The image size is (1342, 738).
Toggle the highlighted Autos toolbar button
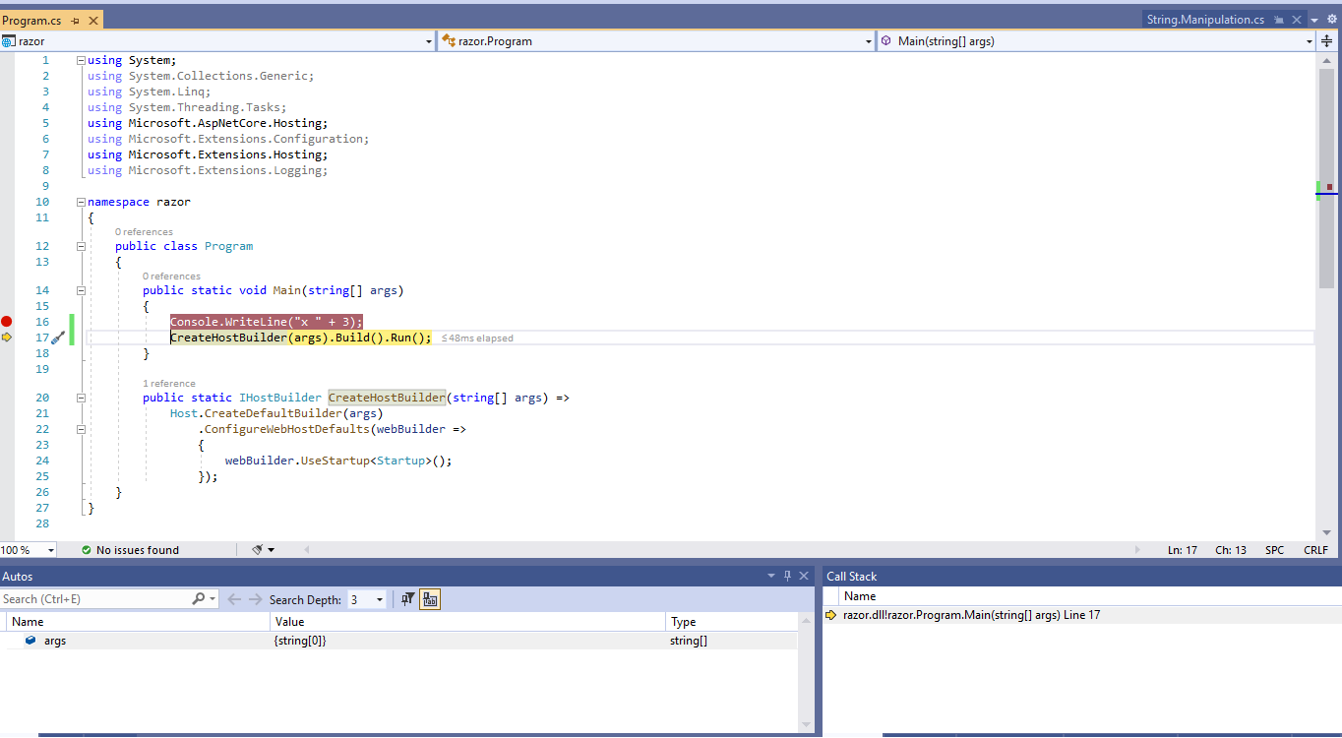(x=430, y=599)
